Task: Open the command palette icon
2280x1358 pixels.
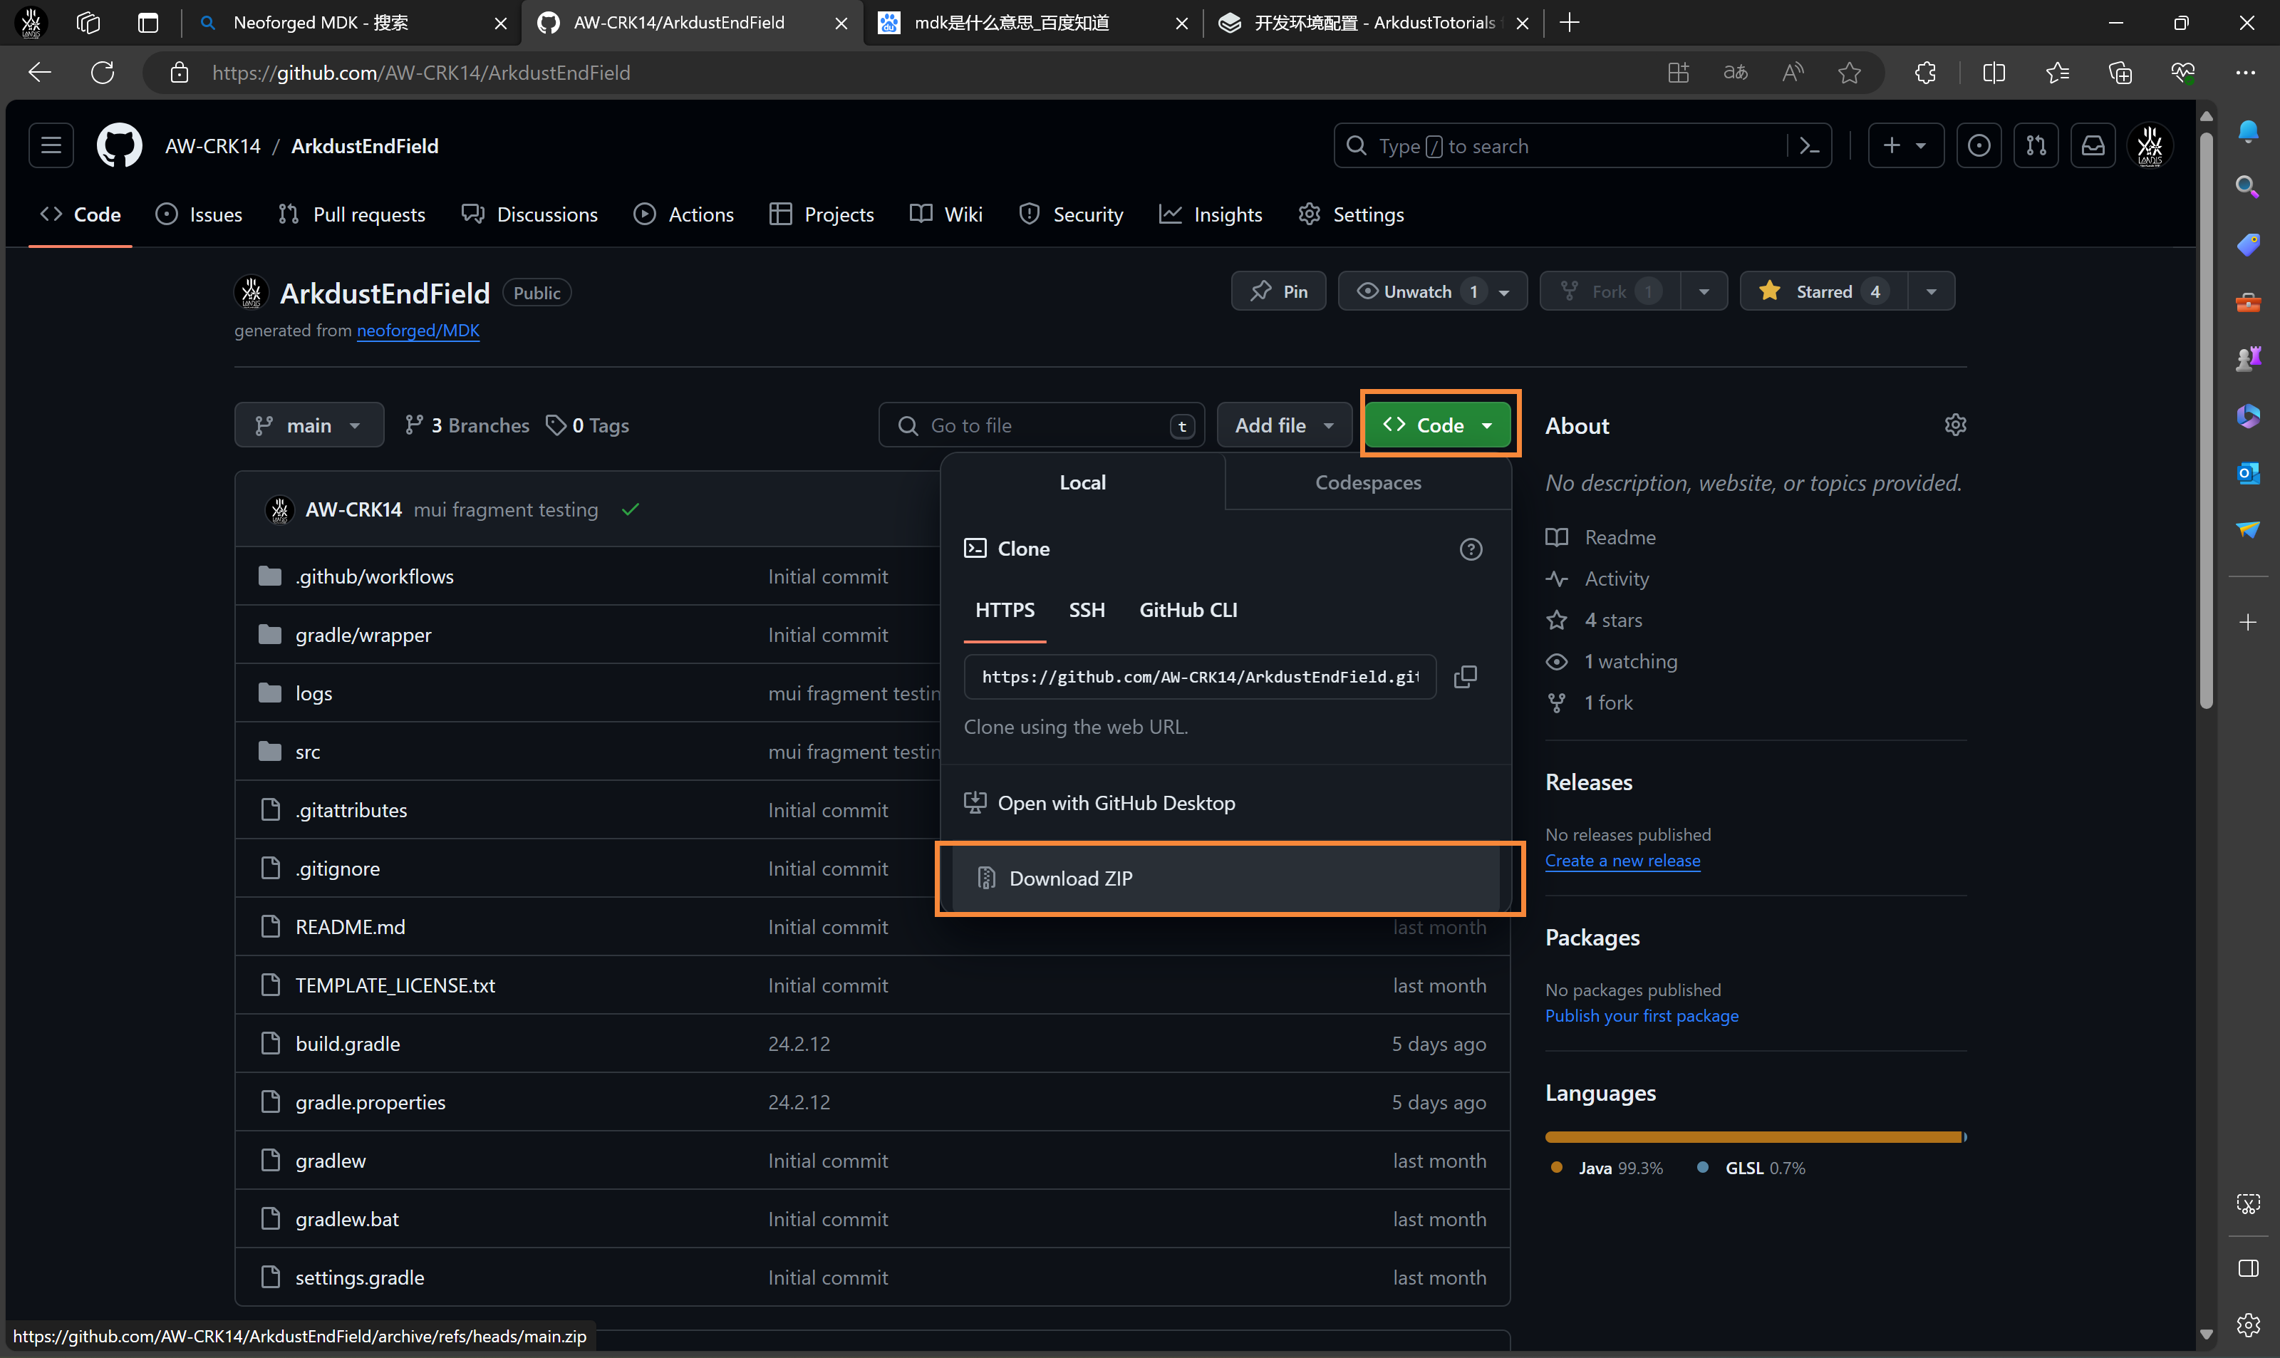Action: click(1809, 146)
